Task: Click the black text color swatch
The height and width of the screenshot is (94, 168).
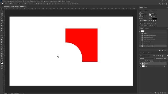Action: pos(155,19)
